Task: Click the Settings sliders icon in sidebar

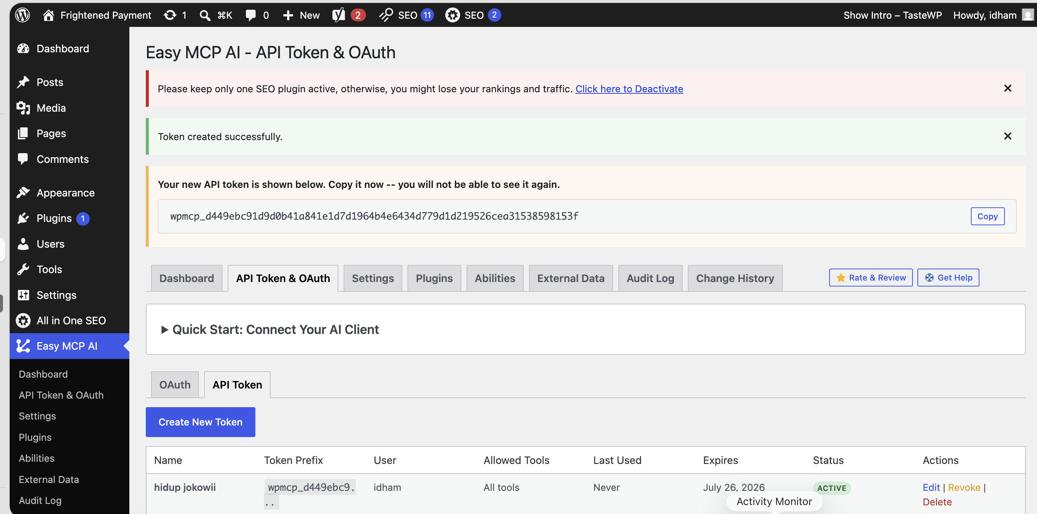Action: pos(23,295)
